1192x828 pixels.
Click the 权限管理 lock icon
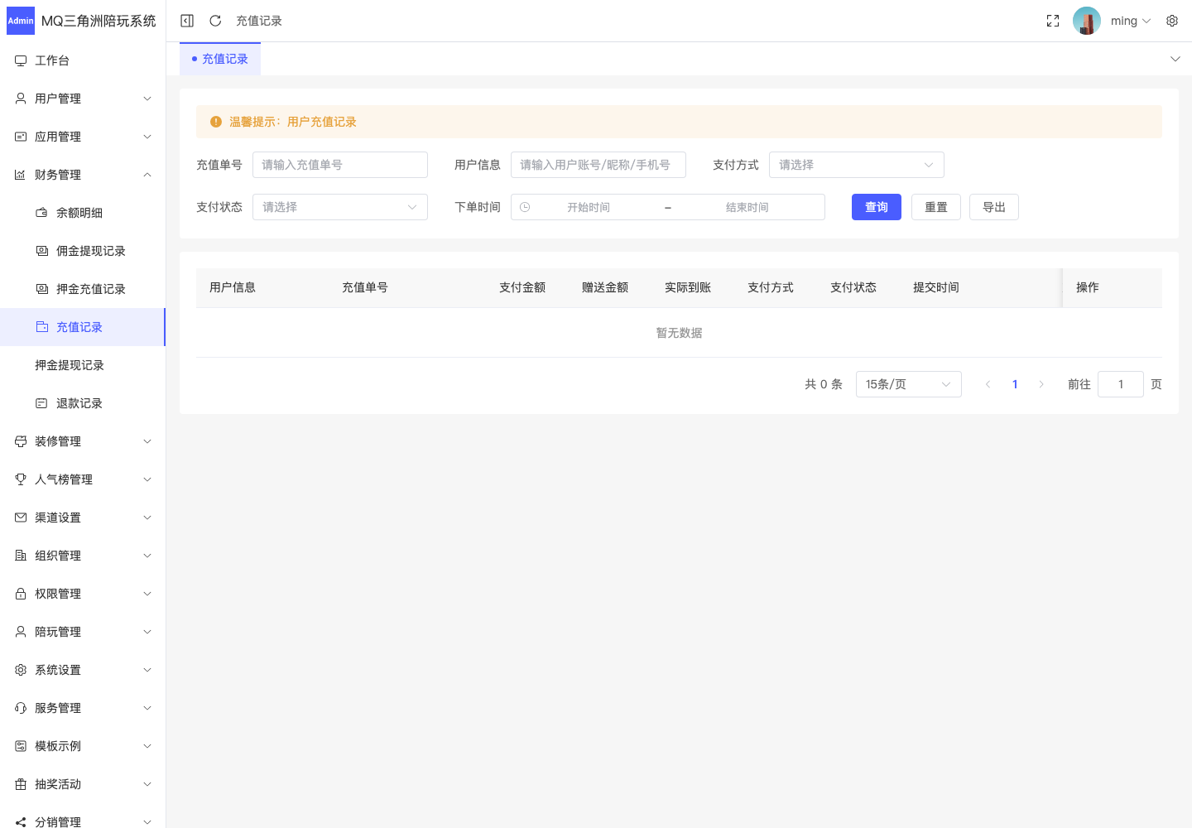21,594
